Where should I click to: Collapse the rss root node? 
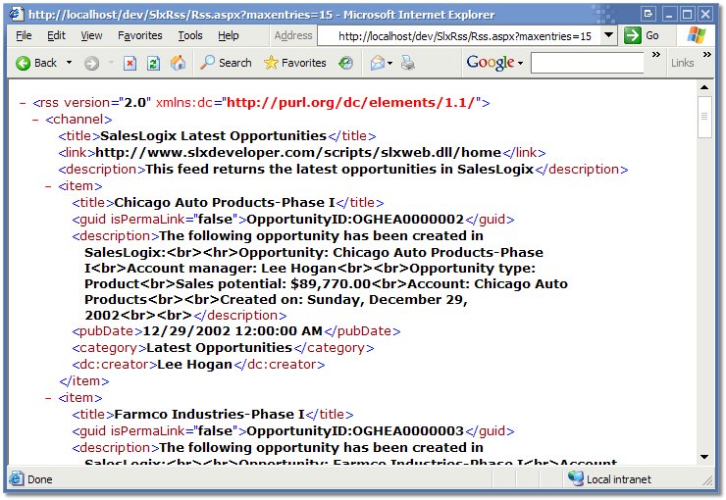(23, 103)
